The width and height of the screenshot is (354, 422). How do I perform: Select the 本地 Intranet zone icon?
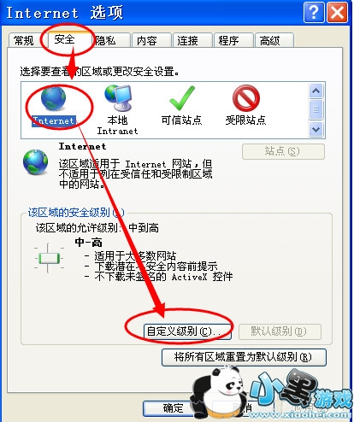pyautogui.click(x=118, y=98)
